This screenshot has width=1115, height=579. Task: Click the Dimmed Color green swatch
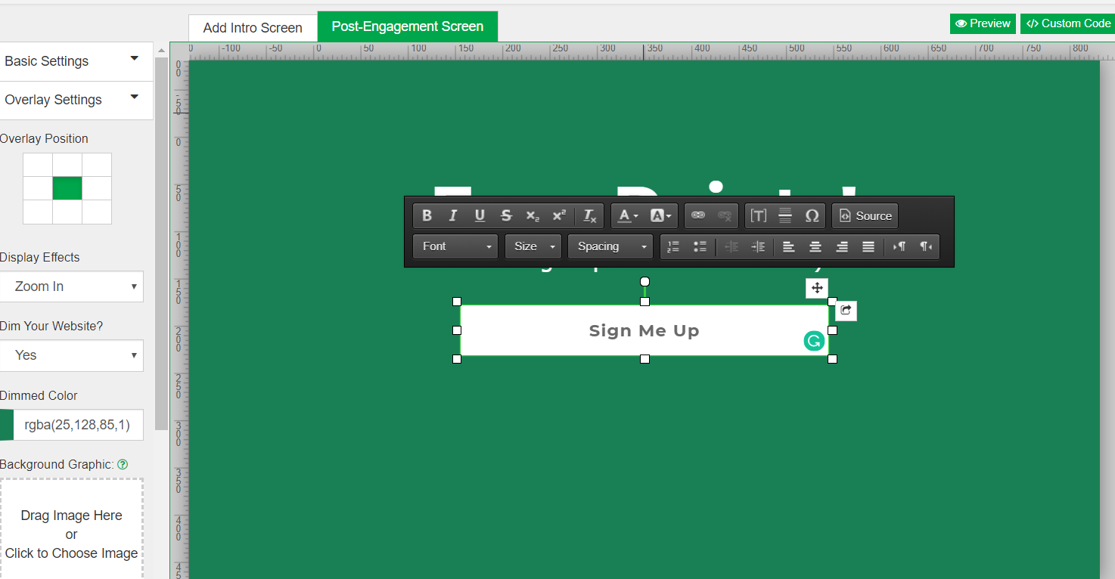tap(6, 425)
